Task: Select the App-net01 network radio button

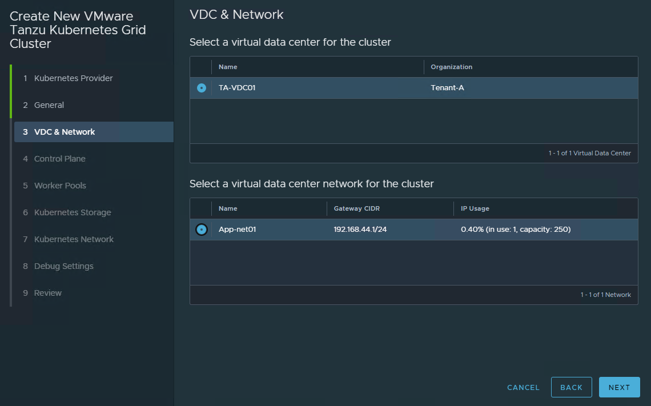Action: (201, 230)
